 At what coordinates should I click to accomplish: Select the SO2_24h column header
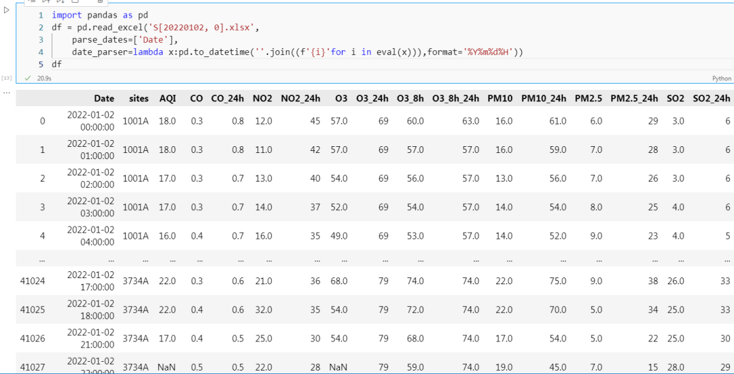tap(711, 99)
